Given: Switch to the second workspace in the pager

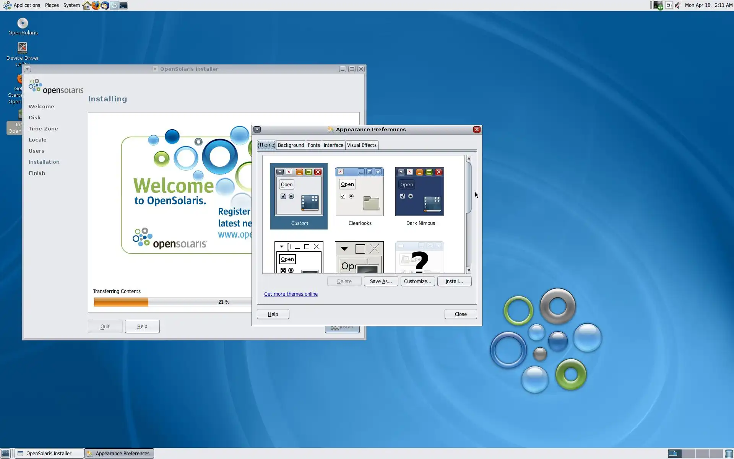Looking at the screenshot, I should (x=688, y=453).
